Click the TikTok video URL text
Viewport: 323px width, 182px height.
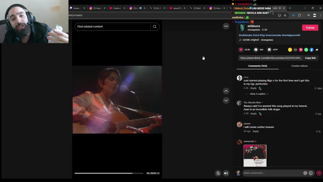[271, 58]
